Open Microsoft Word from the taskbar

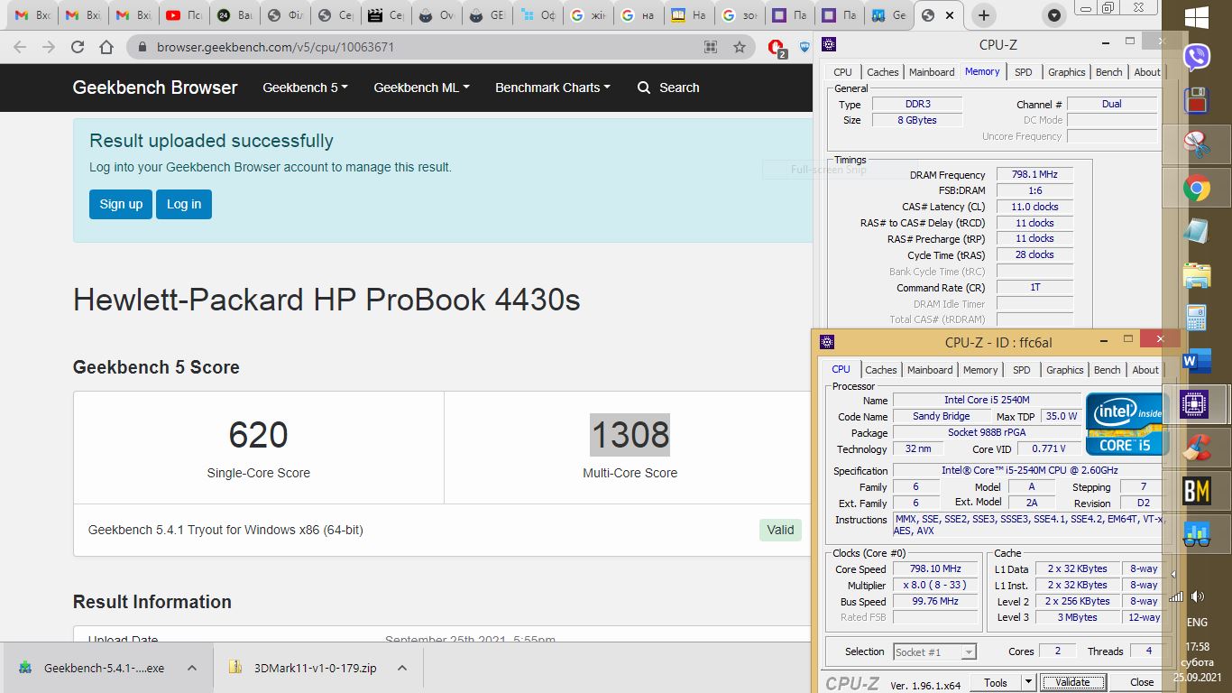click(x=1197, y=362)
